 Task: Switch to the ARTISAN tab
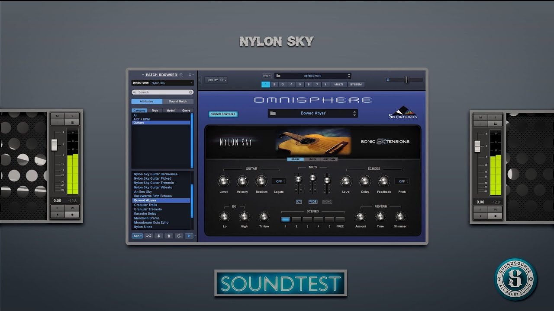(329, 159)
